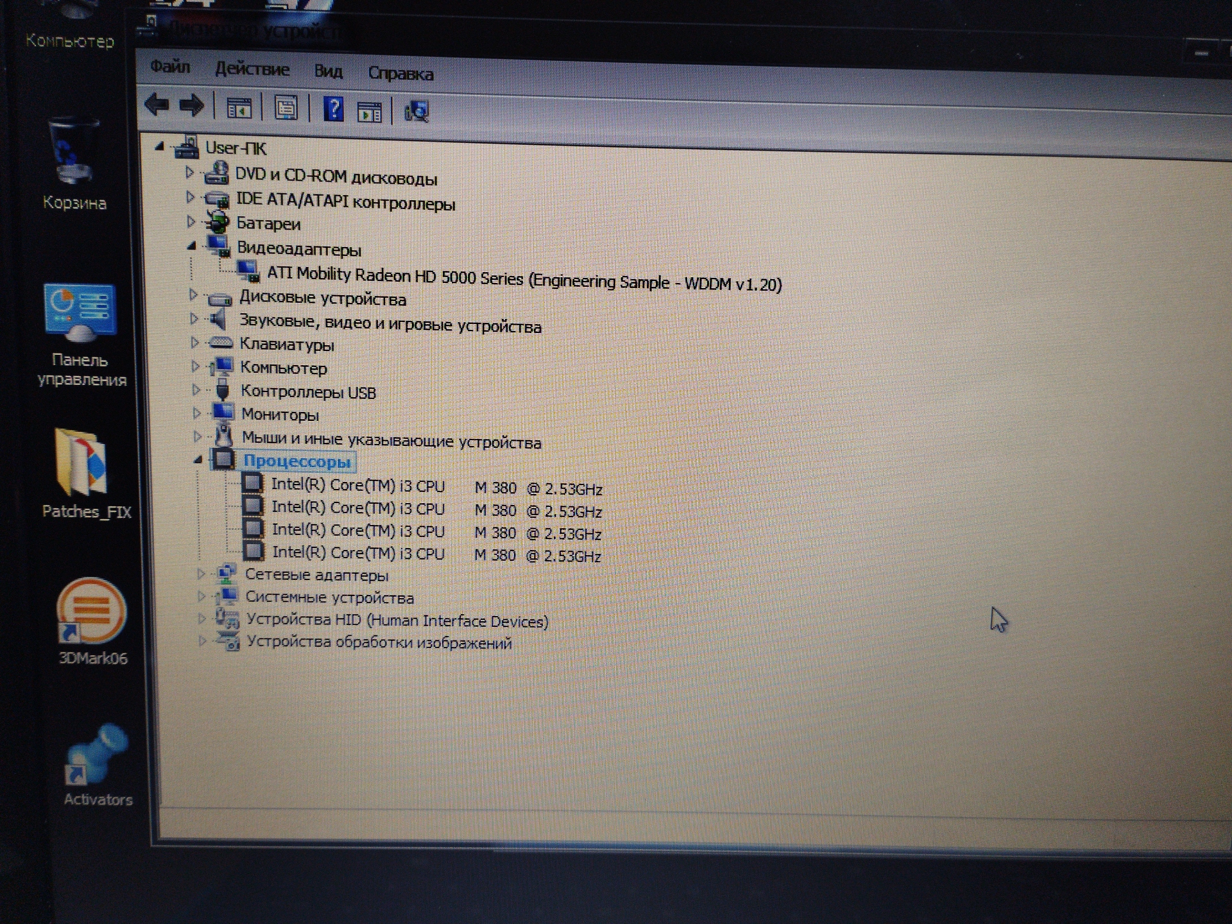
Task: Open the Properties toolbar icon
Action: [286, 108]
